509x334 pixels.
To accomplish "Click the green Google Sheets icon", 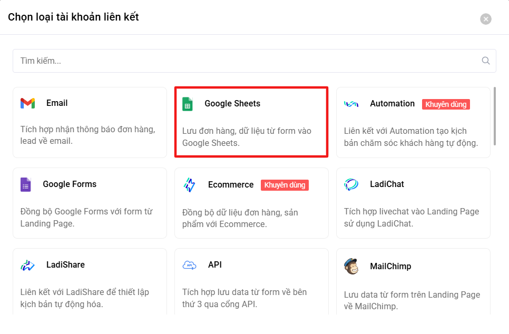I will point(187,104).
